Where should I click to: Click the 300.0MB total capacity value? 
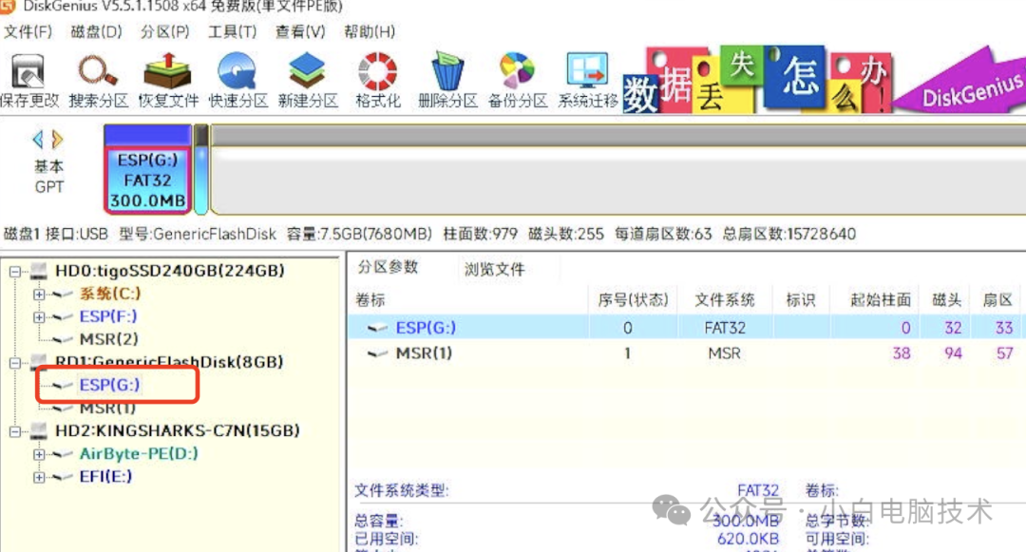[746, 521]
